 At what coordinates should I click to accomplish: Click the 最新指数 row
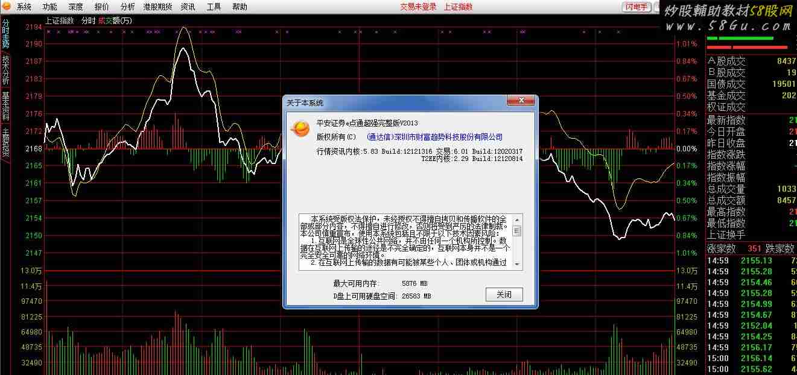[x=751, y=120]
